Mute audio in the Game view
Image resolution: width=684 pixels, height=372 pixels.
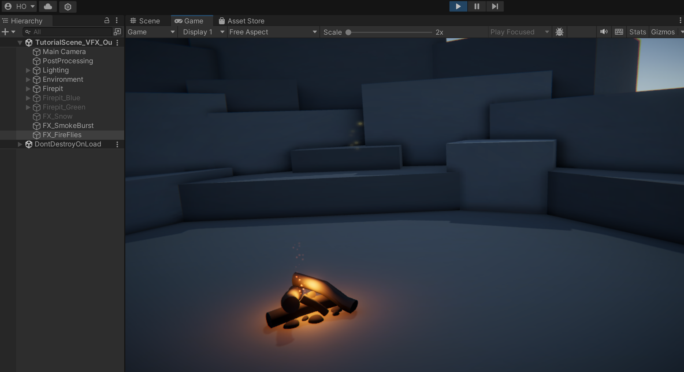[604, 32]
